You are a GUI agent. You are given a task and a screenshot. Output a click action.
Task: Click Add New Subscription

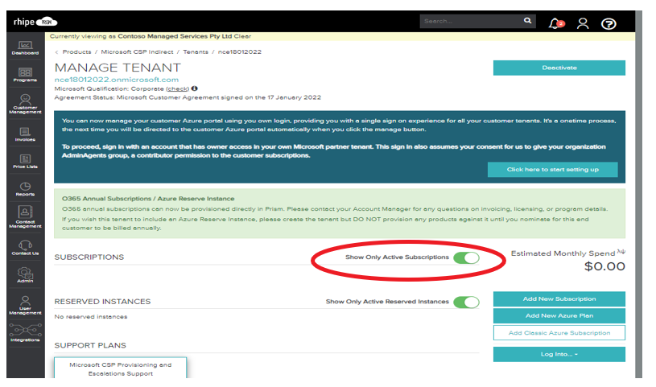(x=559, y=299)
